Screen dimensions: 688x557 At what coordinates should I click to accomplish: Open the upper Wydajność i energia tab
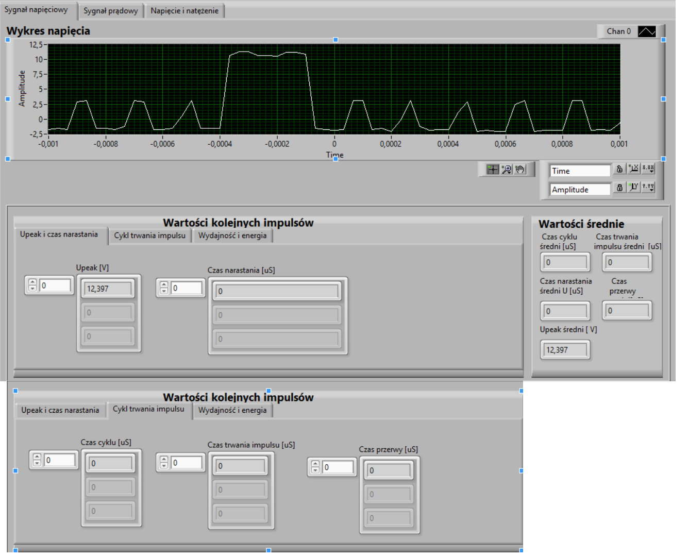pyautogui.click(x=232, y=235)
